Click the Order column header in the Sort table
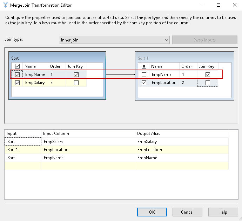The height and width of the screenshot is (221, 242). point(57,66)
